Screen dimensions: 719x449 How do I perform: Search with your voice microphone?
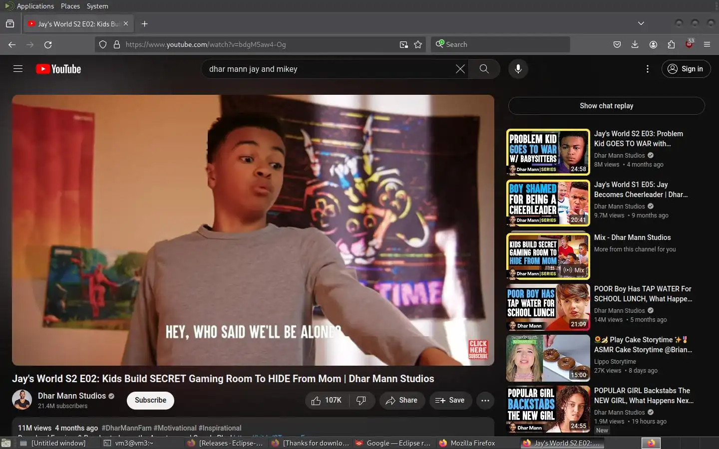518,69
